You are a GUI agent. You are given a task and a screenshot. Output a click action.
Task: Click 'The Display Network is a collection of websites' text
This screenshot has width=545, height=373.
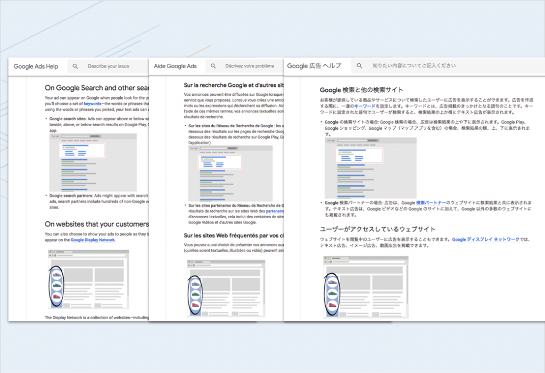[x=97, y=317]
